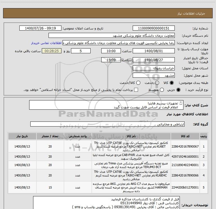Click the CAB-PWR power cable item name
216x209 pixels.
131,157
